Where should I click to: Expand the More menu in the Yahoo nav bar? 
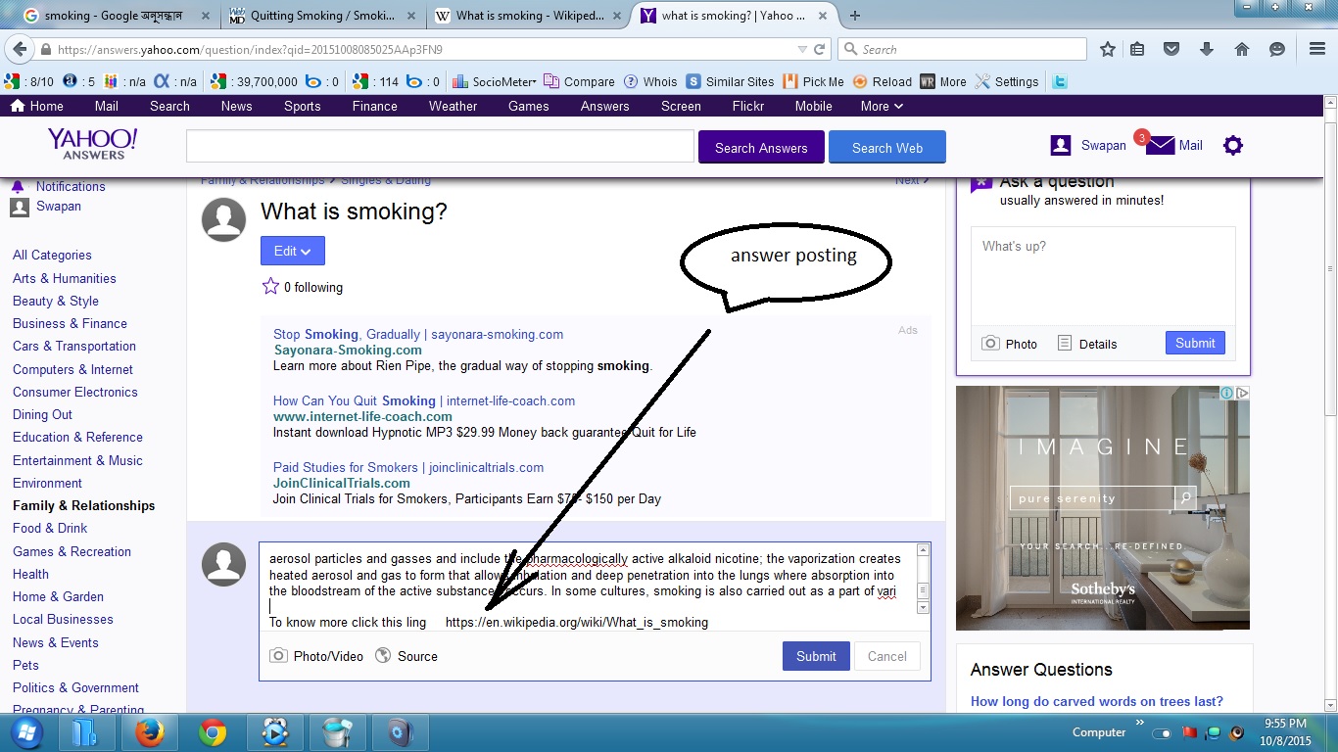882,106
